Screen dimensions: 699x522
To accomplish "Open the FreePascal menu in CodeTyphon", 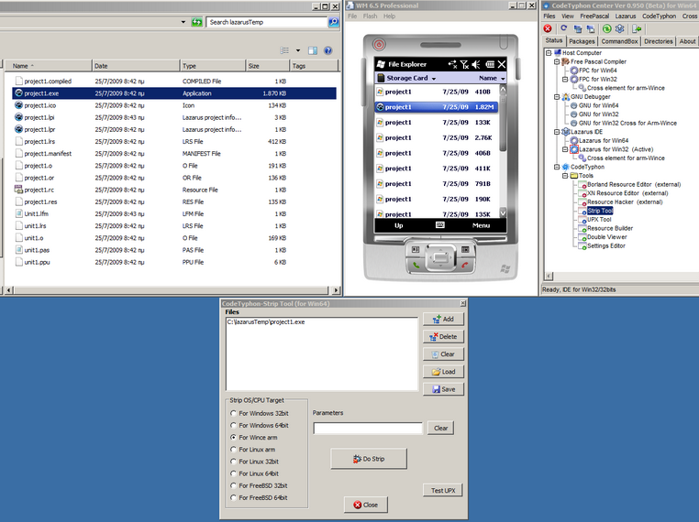I will pos(594,16).
